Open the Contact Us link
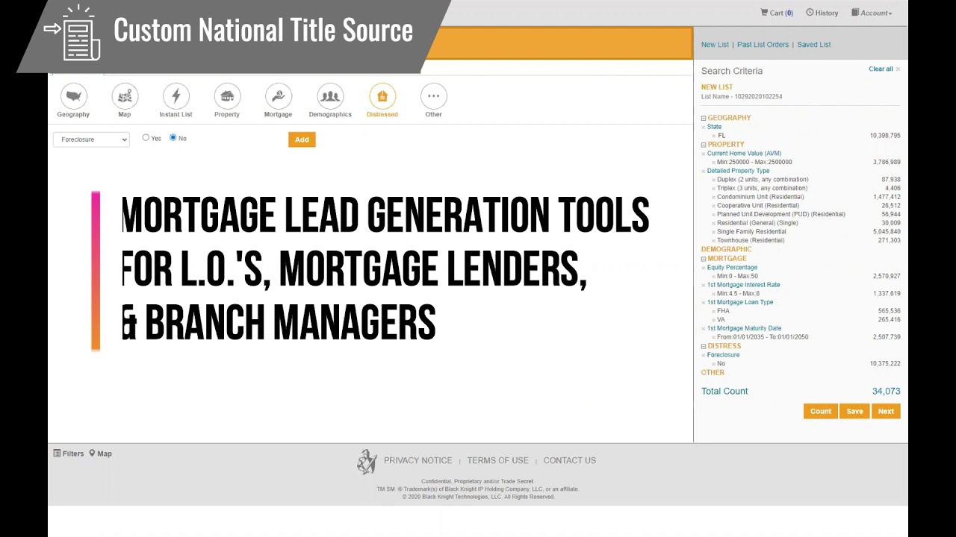The image size is (956, 537). coord(570,461)
